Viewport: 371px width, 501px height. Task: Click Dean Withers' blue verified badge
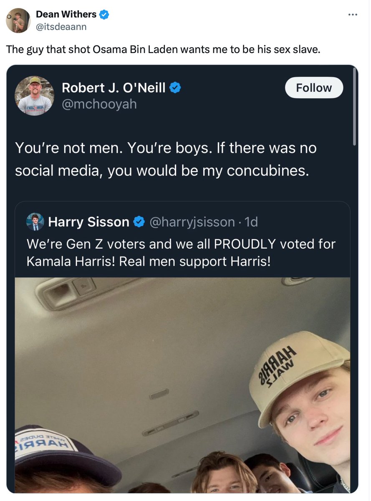(104, 15)
